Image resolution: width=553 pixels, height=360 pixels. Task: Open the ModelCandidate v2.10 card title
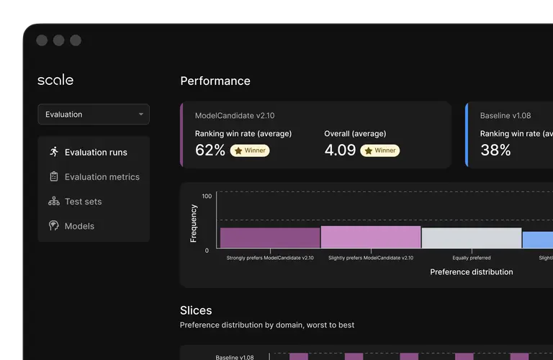pyautogui.click(x=235, y=116)
